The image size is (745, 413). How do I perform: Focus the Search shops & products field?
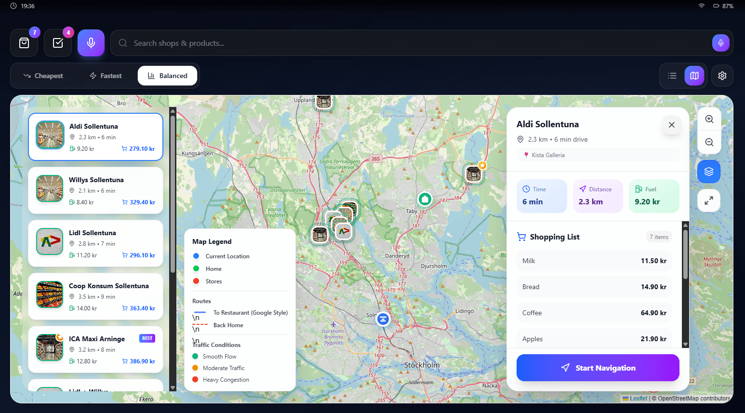(422, 43)
